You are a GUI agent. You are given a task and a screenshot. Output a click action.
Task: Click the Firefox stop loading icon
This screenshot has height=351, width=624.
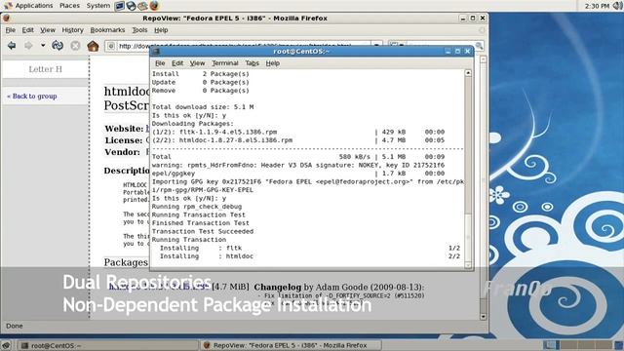coord(75,46)
